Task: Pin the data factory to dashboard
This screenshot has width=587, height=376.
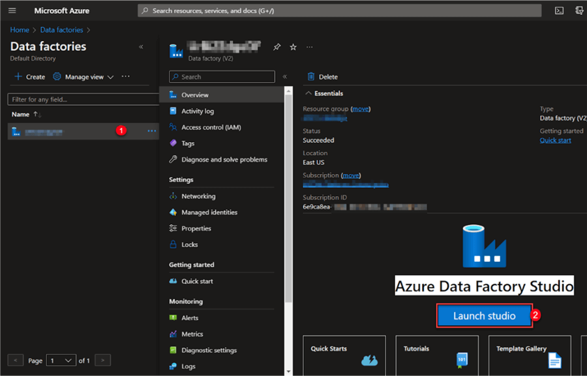Action: 277,47
